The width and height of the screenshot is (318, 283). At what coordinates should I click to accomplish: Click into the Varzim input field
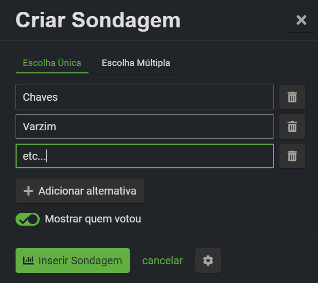145,126
